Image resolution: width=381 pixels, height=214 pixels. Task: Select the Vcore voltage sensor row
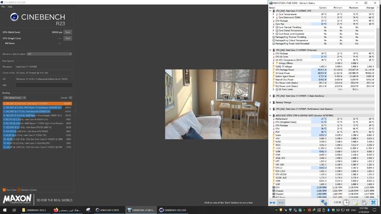click(323, 135)
